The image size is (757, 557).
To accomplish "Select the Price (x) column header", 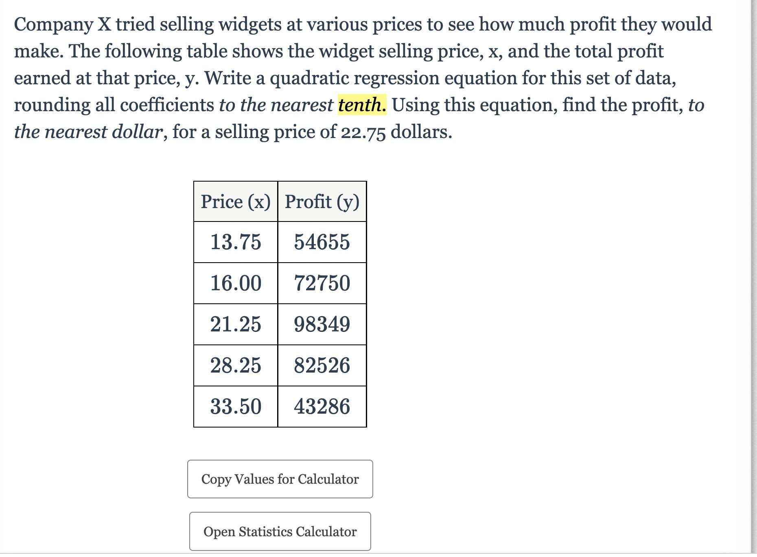I will tap(236, 202).
